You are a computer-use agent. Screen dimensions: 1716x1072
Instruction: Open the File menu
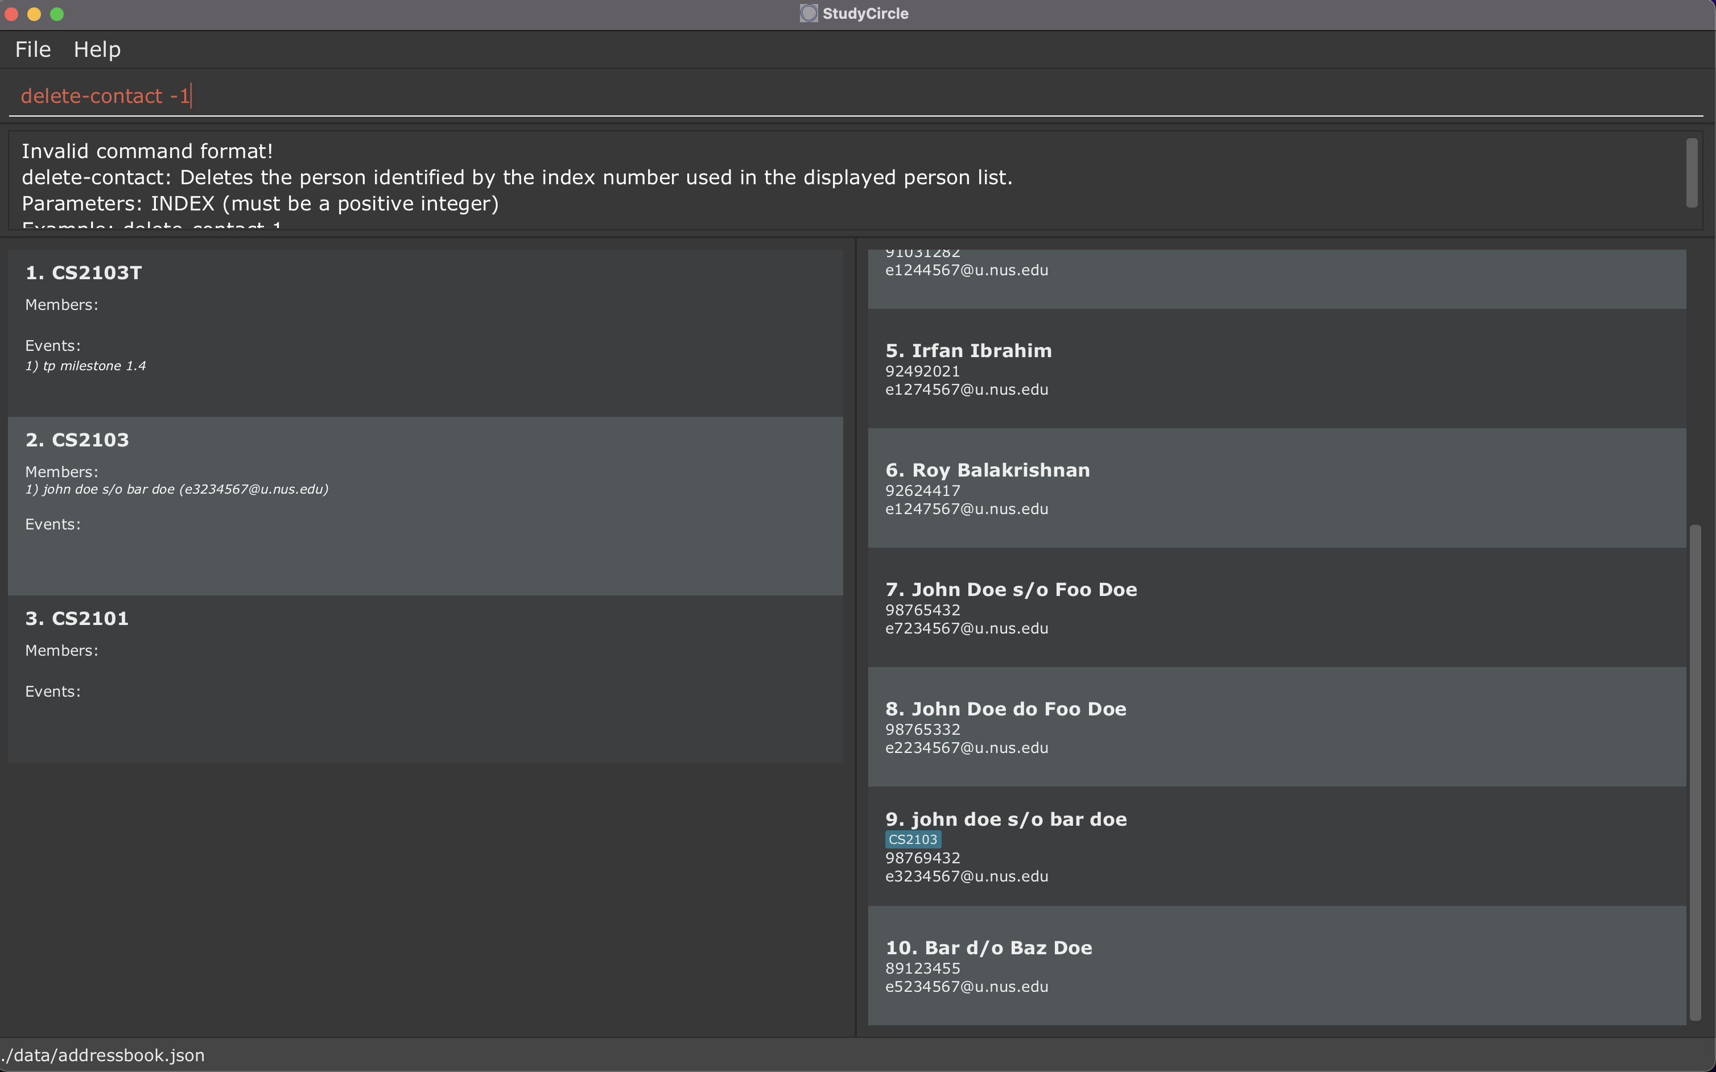(x=32, y=49)
